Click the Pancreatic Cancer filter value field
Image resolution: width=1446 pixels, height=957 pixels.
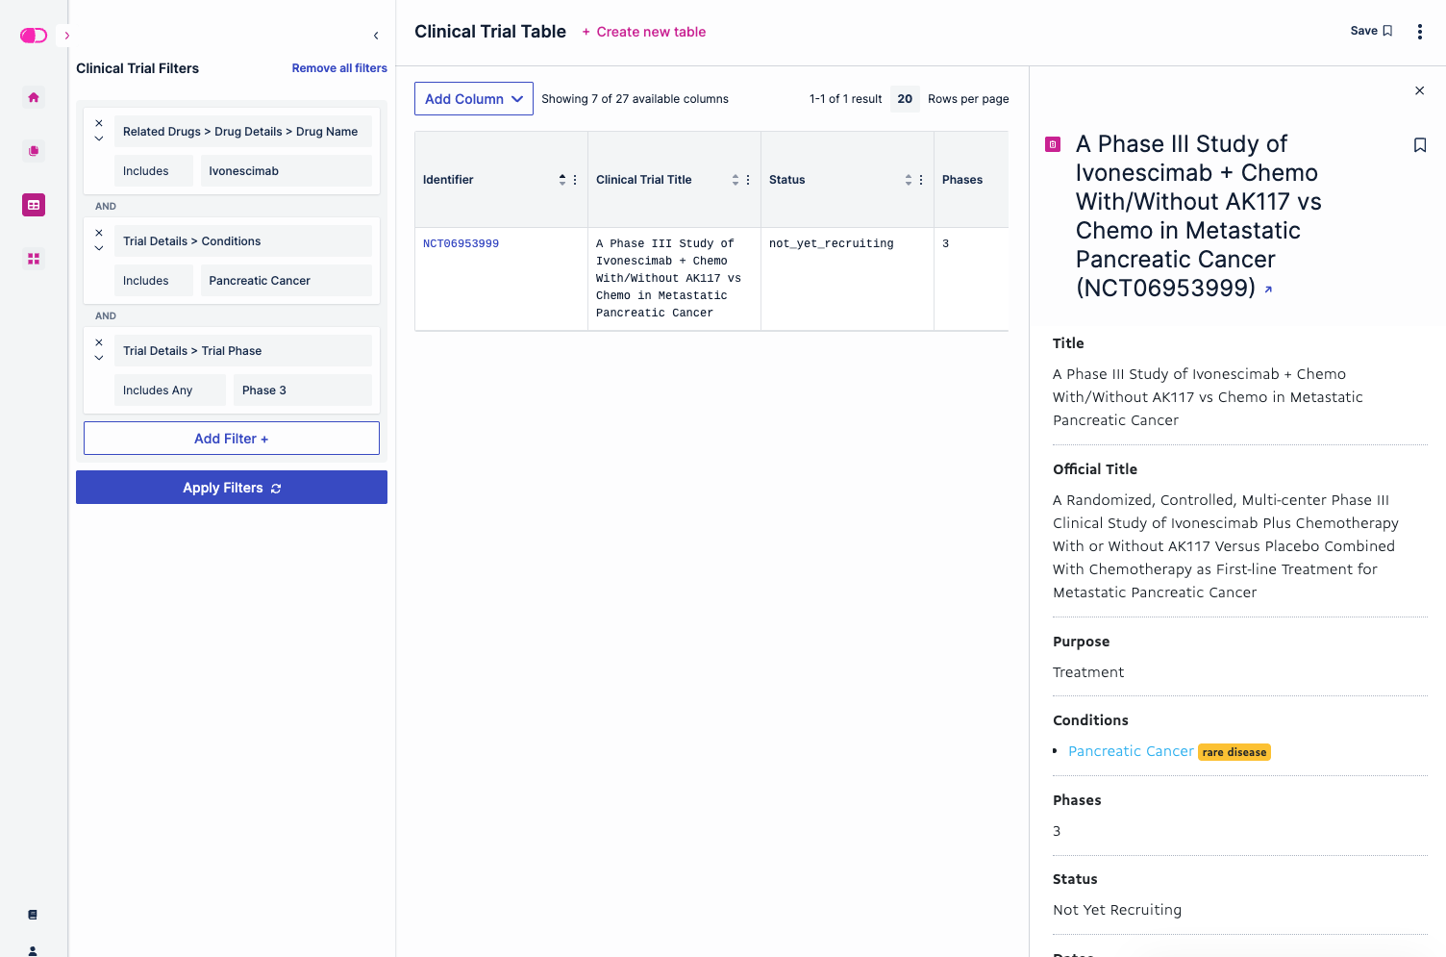286,281
